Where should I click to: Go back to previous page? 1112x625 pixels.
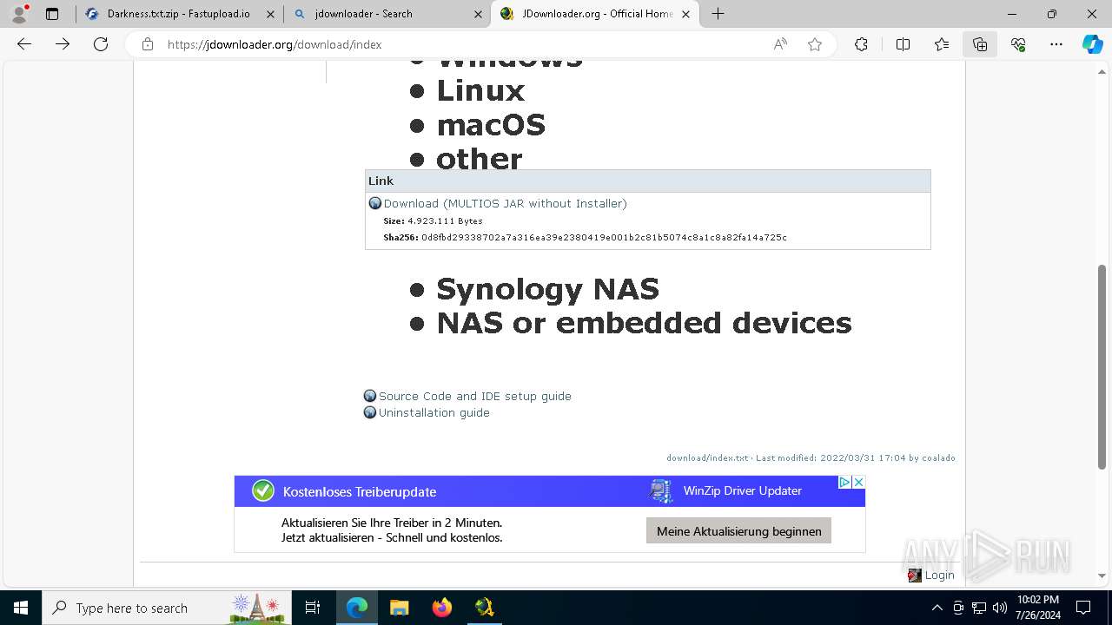tap(24, 44)
